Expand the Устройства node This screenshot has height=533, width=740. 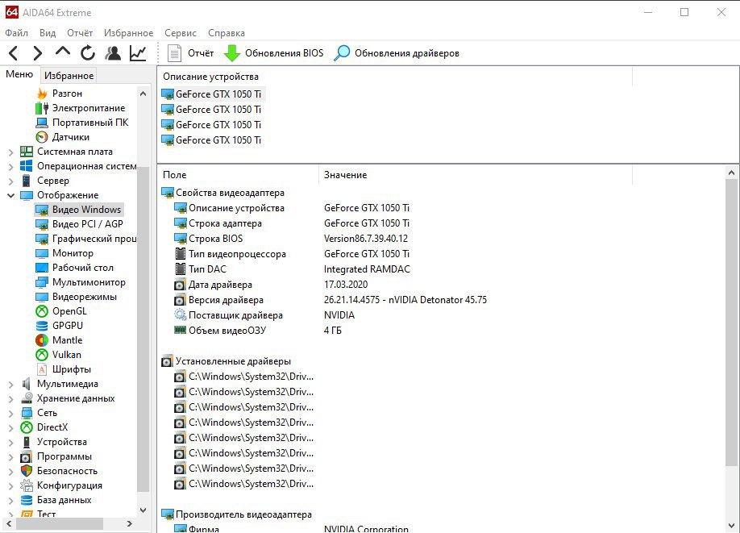[10, 443]
